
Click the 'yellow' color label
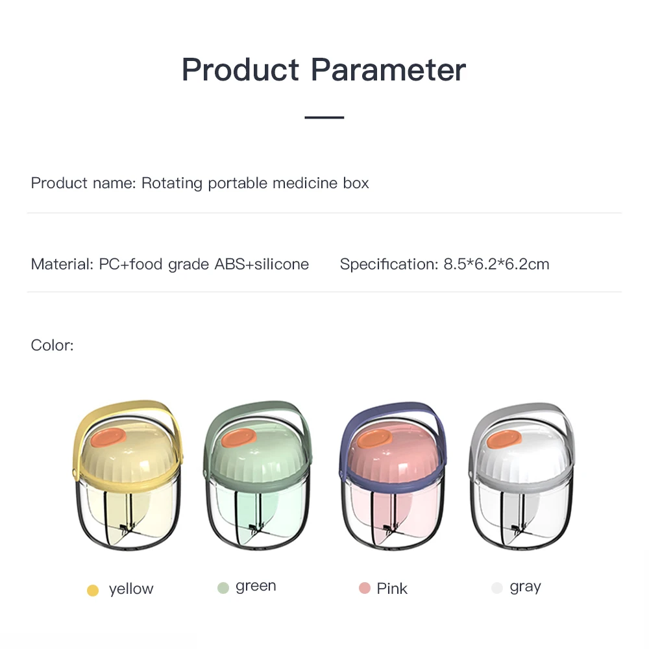click(x=131, y=589)
